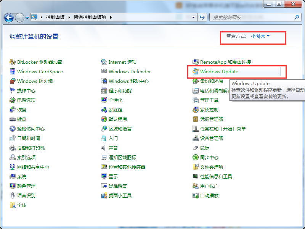The height and width of the screenshot is (229, 305).
Task: Click the 用户帐户 users icon
Action: [195, 186]
